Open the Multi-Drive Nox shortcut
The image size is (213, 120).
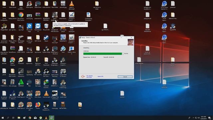tap(38, 4)
